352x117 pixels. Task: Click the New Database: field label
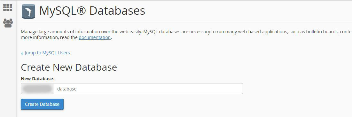(38, 79)
